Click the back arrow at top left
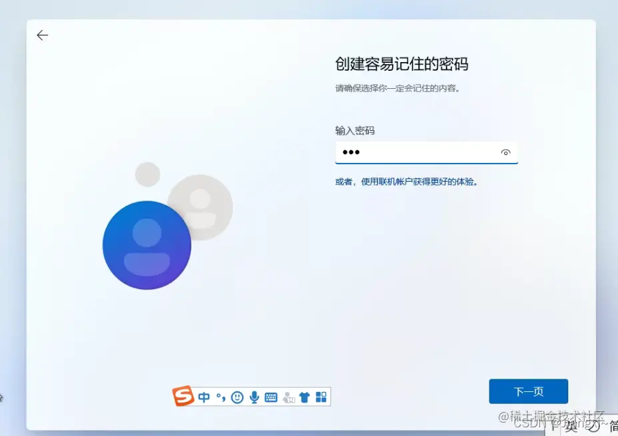Screen dimensions: 618x436 click(x=42, y=35)
